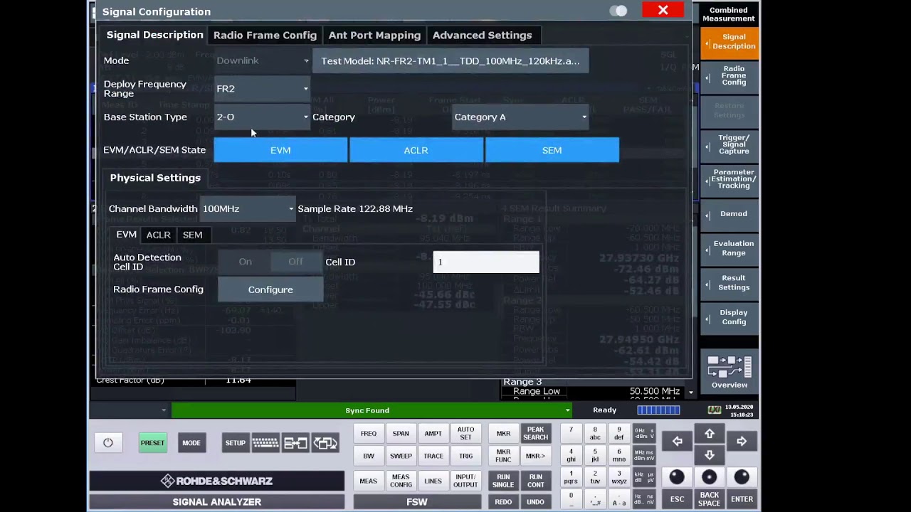911x512 pixels.
Task: Click the Configure radio frame button
Action: tap(270, 289)
